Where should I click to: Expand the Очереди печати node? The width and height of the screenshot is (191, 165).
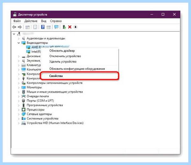coord(19,96)
